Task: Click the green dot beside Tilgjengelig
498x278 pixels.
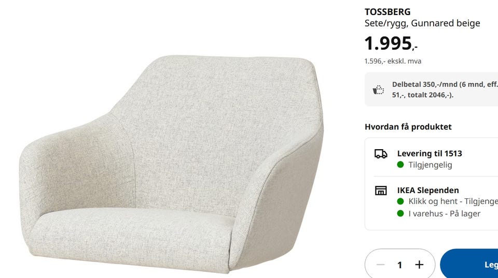Action: click(x=400, y=165)
